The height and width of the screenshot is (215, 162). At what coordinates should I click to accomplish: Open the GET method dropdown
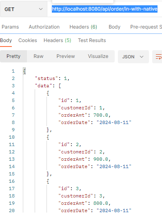coord(24,9)
